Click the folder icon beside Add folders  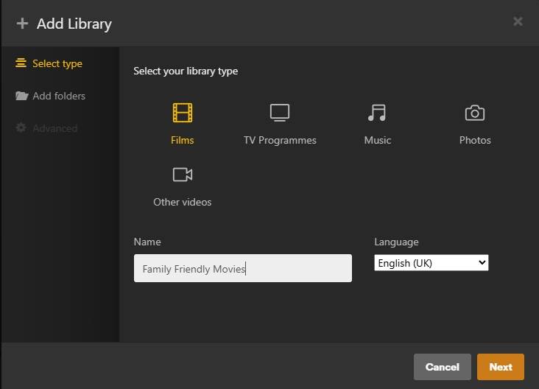click(22, 96)
